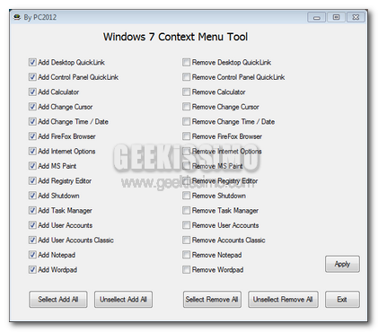Toggle Add Internet Options checkbox

(x=32, y=151)
